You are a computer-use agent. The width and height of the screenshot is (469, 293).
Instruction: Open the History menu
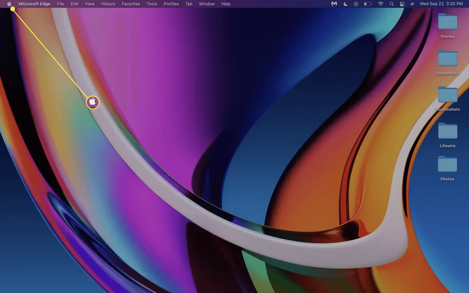click(x=108, y=4)
